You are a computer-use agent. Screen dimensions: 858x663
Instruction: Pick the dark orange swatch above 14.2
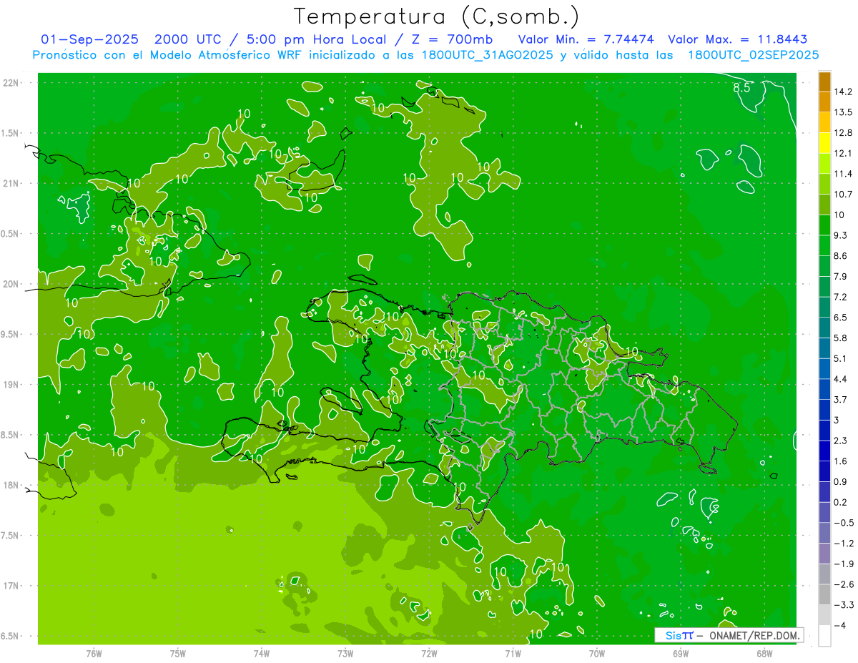(824, 82)
